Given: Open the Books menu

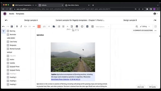Looking at the screenshot, I should click(x=12, y=14).
